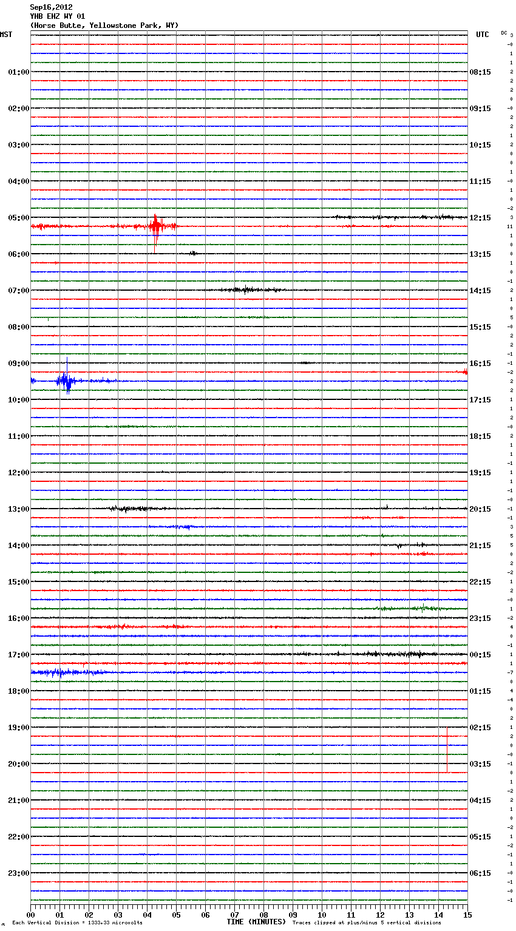Click the date label Sep16,2012
This screenshot has height=931, width=516.
[x=51, y=7]
